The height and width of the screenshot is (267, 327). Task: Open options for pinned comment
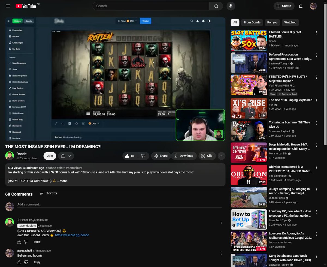click(221, 222)
